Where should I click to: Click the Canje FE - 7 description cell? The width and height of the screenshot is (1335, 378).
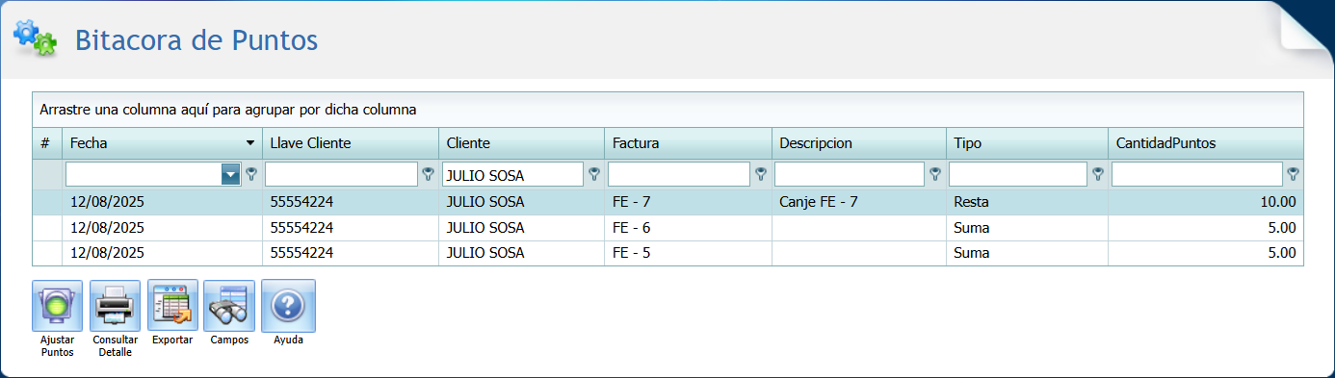(x=859, y=203)
